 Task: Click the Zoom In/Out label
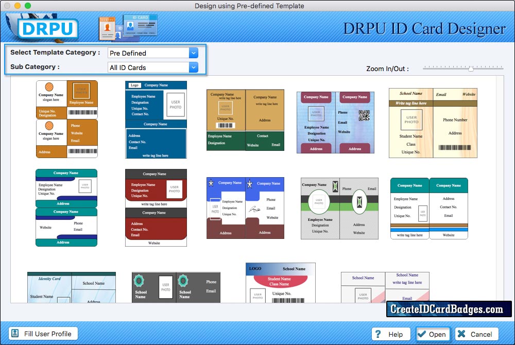[x=388, y=68]
